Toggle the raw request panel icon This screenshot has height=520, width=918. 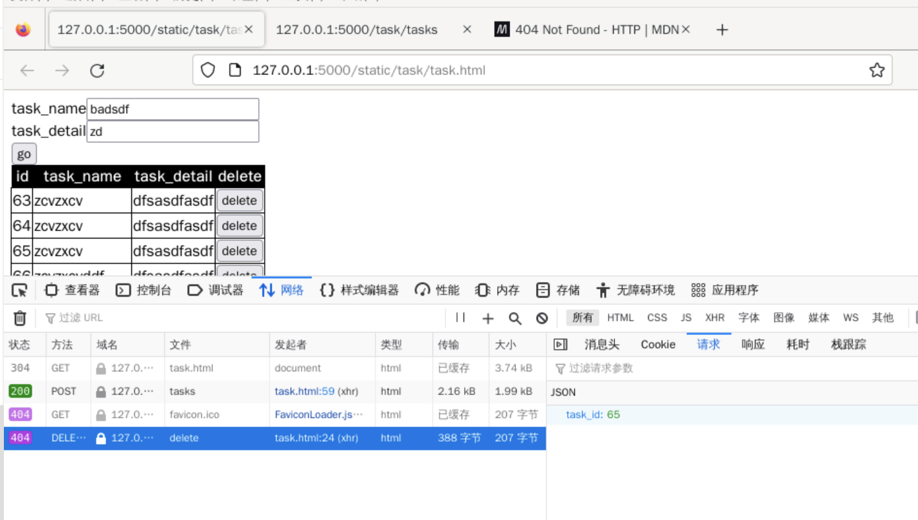coord(560,345)
